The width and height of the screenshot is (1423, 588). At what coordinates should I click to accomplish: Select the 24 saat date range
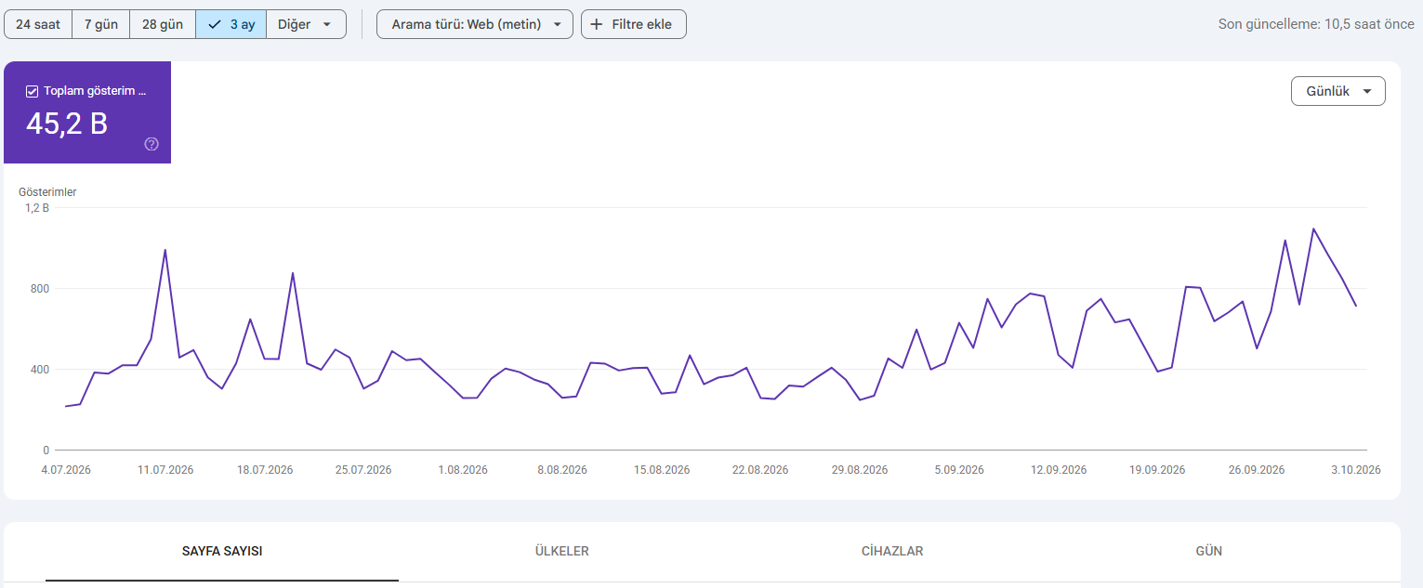38,24
